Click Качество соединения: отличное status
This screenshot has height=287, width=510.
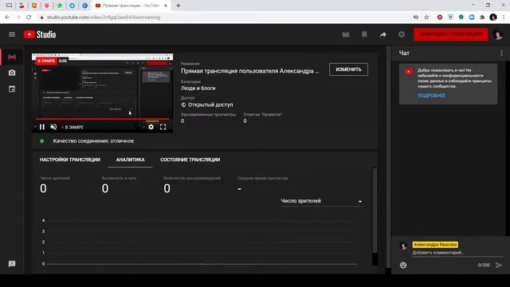tap(93, 141)
